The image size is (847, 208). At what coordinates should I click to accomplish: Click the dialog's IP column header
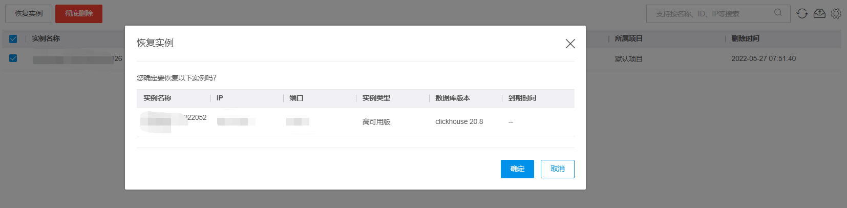pyautogui.click(x=220, y=98)
